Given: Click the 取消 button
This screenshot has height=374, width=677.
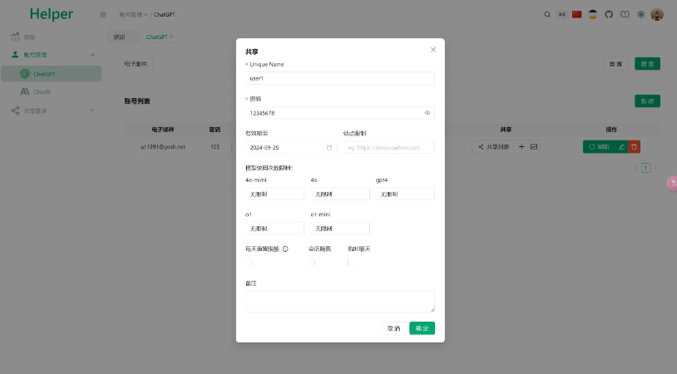Looking at the screenshot, I should coord(393,328).
